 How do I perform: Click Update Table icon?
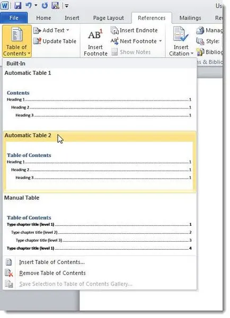point(37,41)
